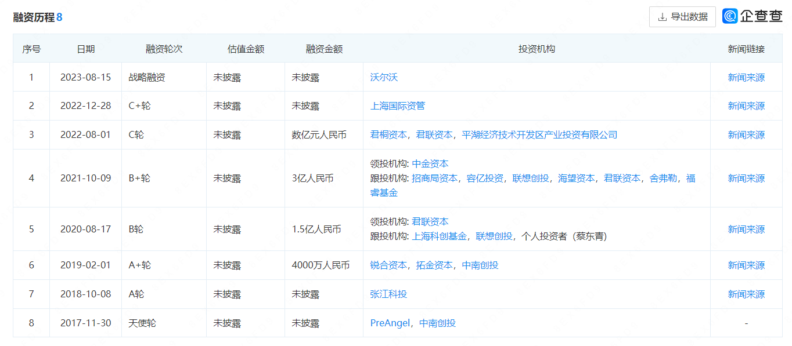This screenshot has width=792, height=346.
Task: Click the 新闻链接 column header
Action: pyautogui.click(x=746, y=49)
